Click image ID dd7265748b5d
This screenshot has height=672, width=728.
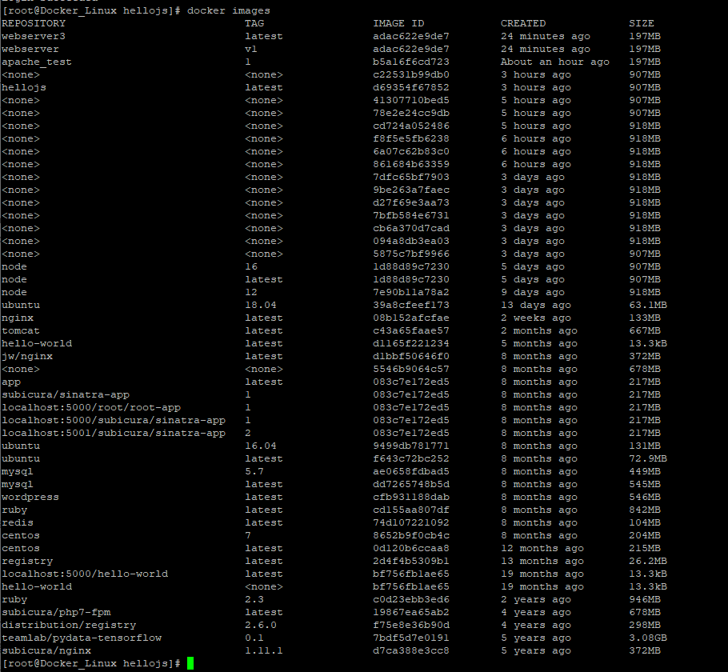411,484
